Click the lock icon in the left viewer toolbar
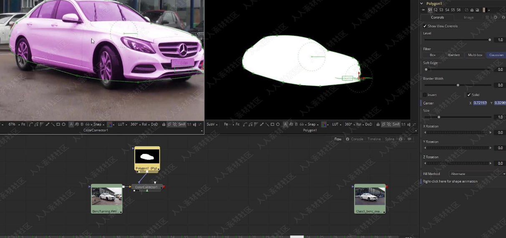506x238 pixels. pos(164,124)
